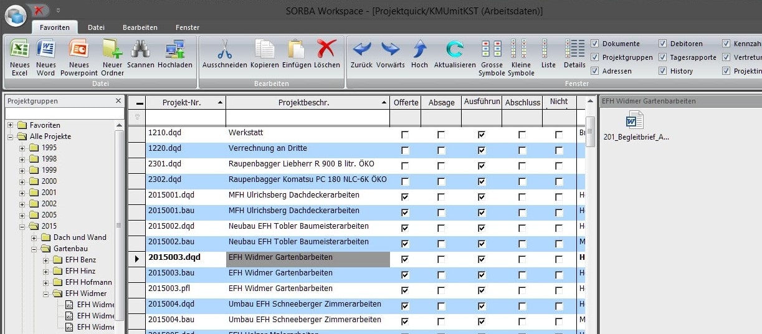
Task: Open the 201_Begleitbrief Word document
Action: (x=636, y=126)
